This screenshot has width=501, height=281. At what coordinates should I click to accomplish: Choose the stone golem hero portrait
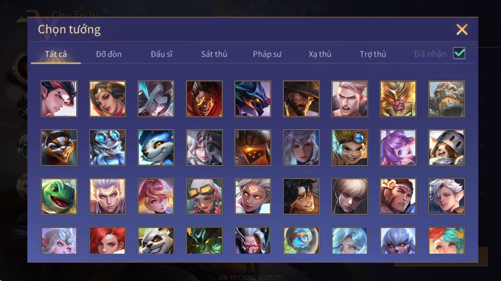(447, 99)
